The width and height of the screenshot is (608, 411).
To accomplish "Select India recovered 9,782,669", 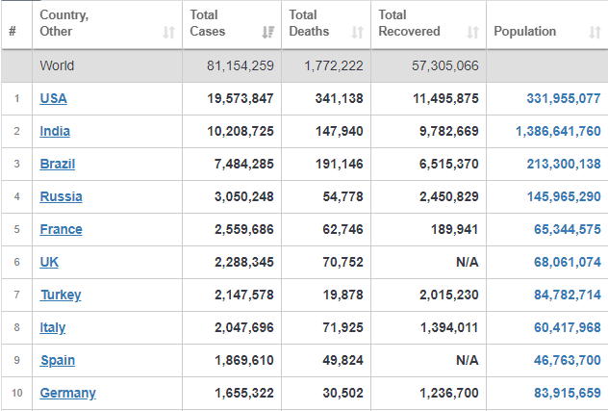I will 449,131.
